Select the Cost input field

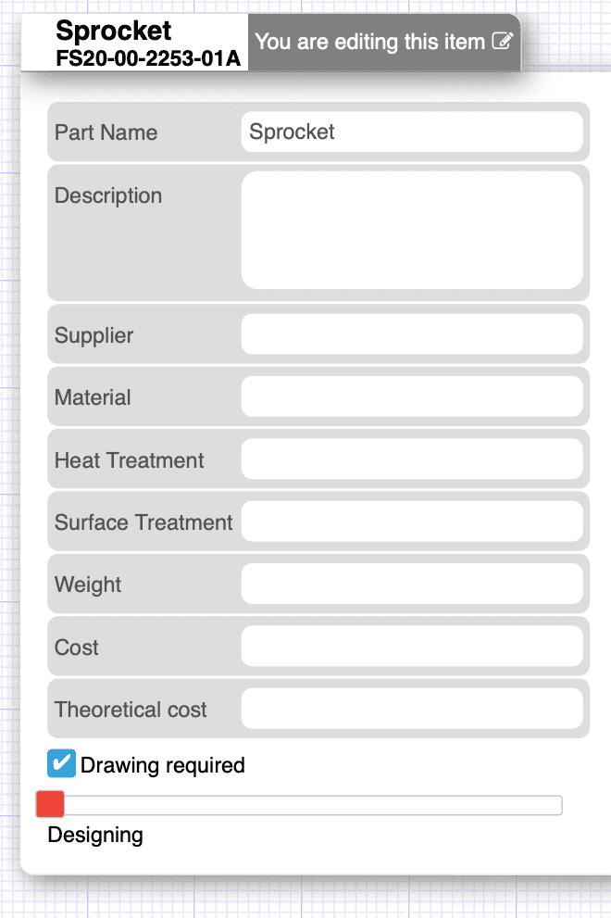click(x=412, y=646)
